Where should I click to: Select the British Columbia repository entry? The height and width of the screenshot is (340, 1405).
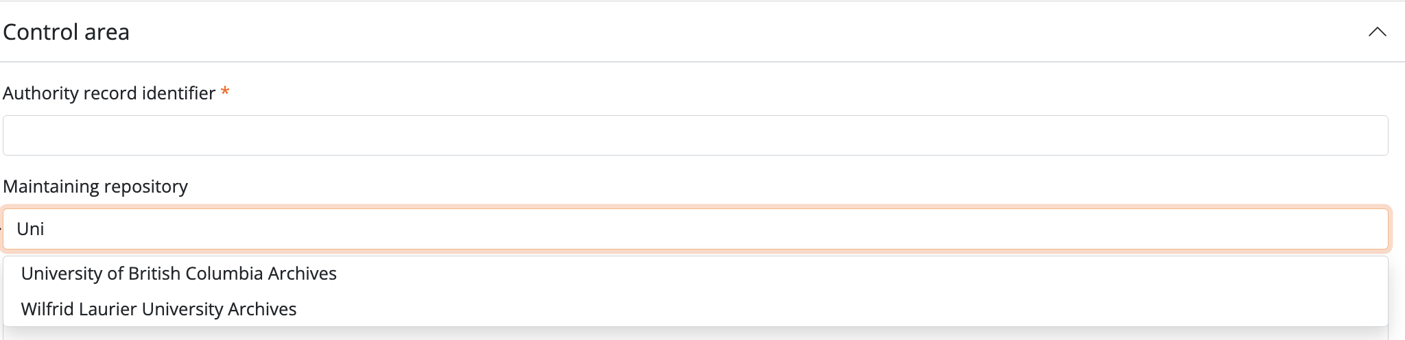179,274
